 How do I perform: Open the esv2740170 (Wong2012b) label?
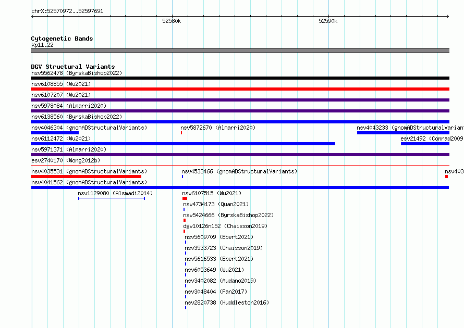click(x=66, y=160)
